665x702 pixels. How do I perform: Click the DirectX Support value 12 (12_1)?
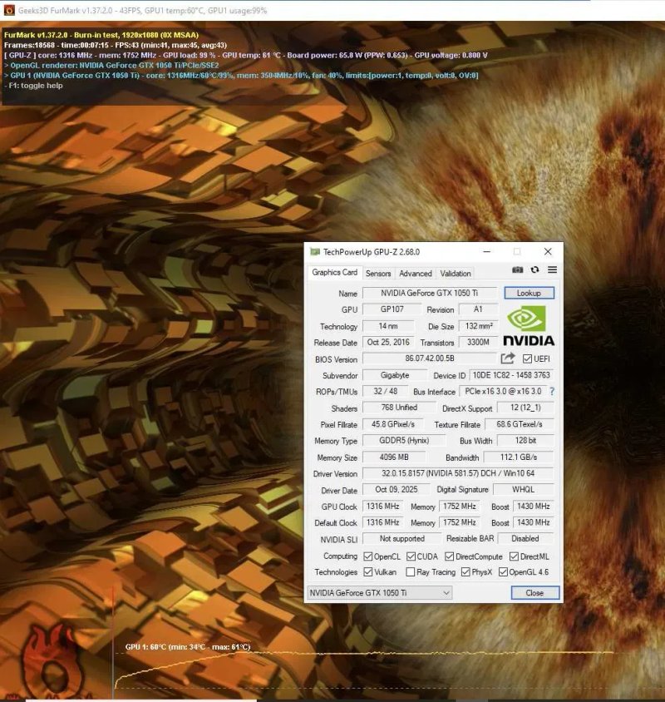coord(525,408)
